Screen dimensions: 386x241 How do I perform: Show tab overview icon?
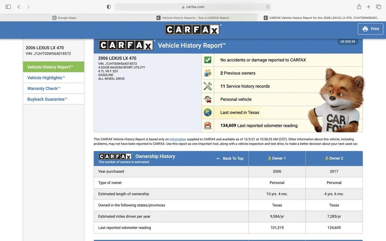[379, 7]
